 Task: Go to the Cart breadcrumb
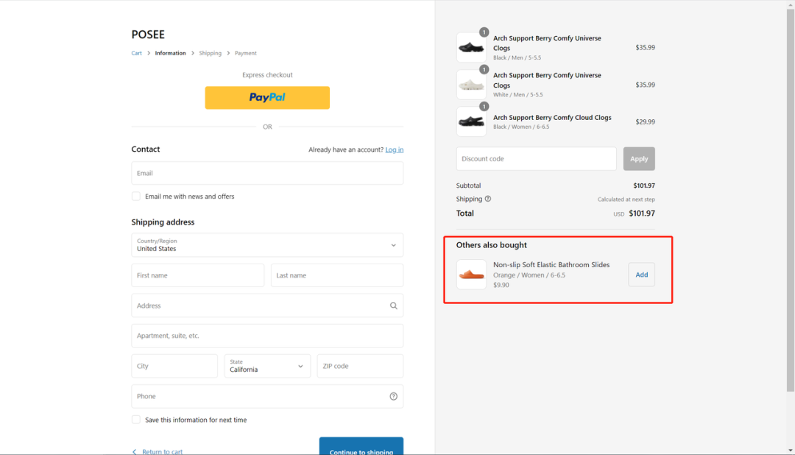click(136, 53)
